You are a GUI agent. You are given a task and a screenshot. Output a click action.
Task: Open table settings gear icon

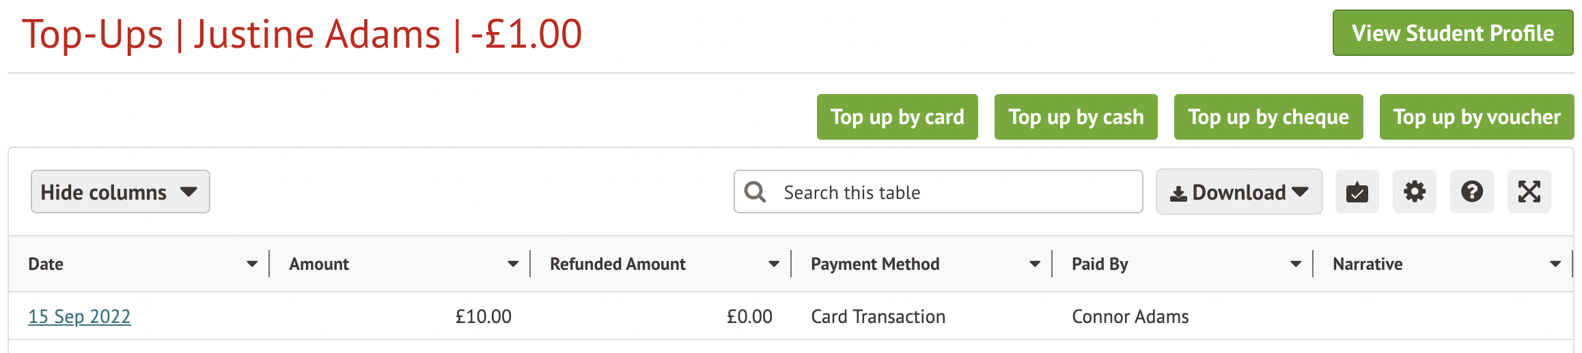click(x=1414, y=192)
